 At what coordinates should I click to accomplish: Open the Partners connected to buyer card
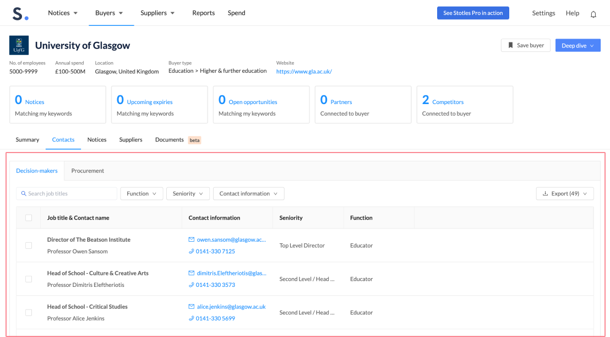(363, 105)
